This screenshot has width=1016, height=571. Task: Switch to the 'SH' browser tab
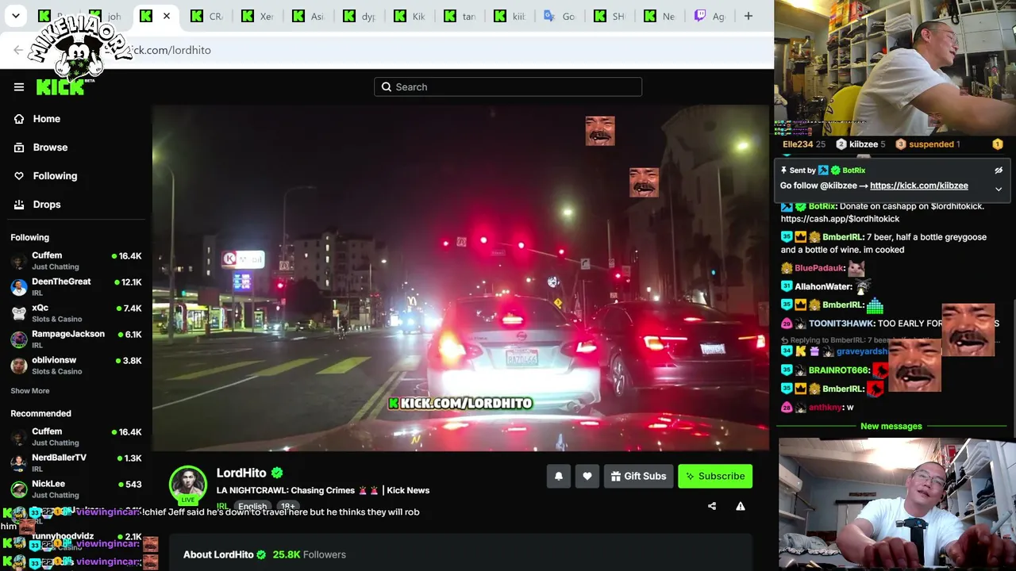point(609,16)
